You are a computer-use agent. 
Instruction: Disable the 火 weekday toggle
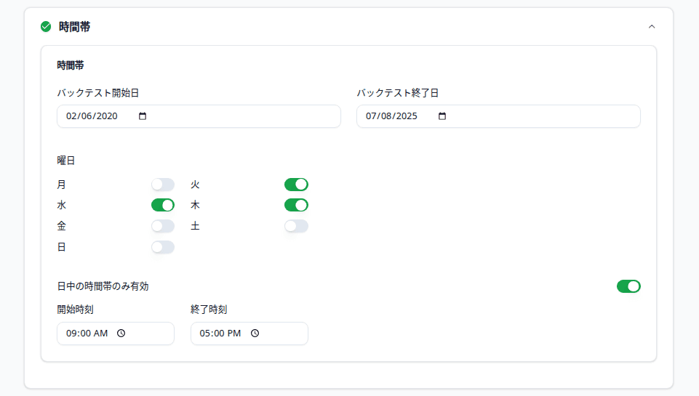296,185
